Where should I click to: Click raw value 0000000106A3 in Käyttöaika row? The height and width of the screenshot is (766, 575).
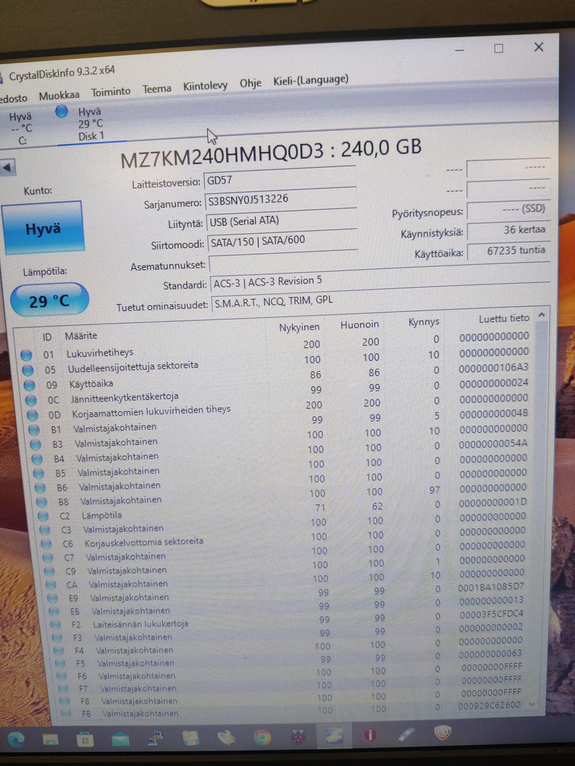click(494, 368)
